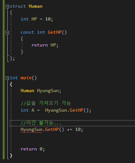
Task: Click the comment '//값을 가져오기 가능'
Action: pyautogui.click(x=46, y=103)
